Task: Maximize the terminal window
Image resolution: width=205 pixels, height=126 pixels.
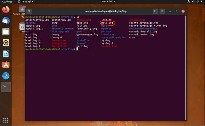Action: [x=176, y=11]
